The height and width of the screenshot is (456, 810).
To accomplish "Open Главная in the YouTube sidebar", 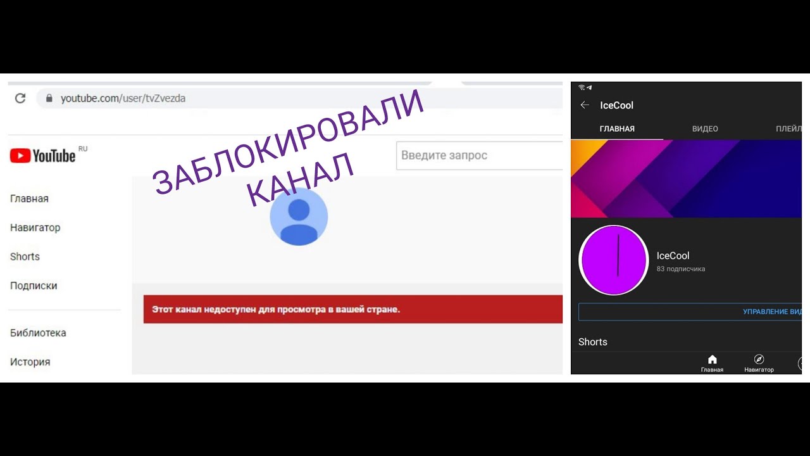I will (29, 198).
